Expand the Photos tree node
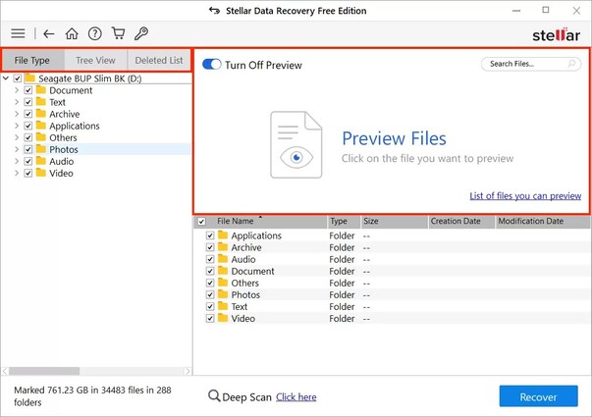The height and width of the screenshot is (417, 592). pos(17,149)
